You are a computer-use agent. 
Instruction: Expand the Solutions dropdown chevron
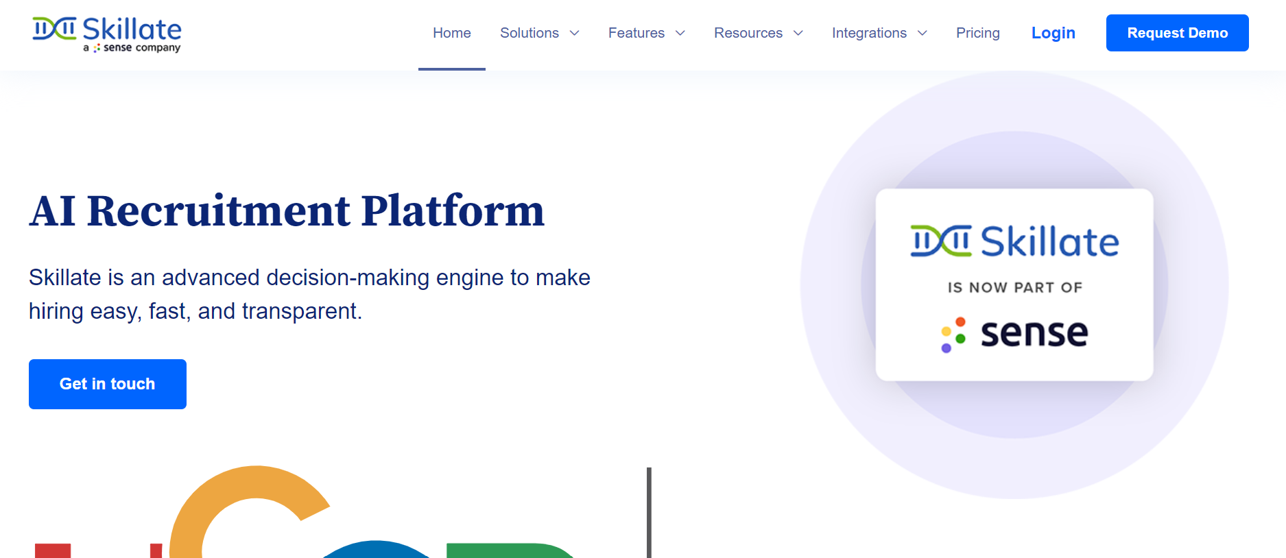(575, 33)
